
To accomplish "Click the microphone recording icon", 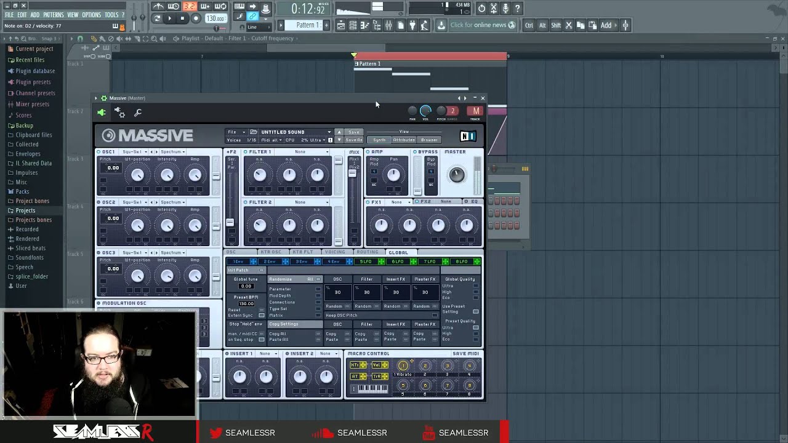I will click(x=505, y=9).
